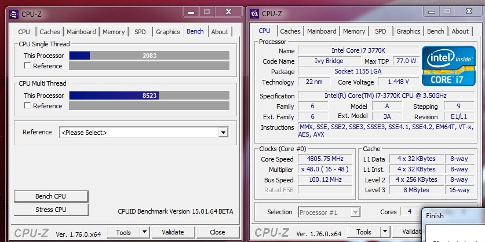Click the Stepping value 9

point(459,106)
